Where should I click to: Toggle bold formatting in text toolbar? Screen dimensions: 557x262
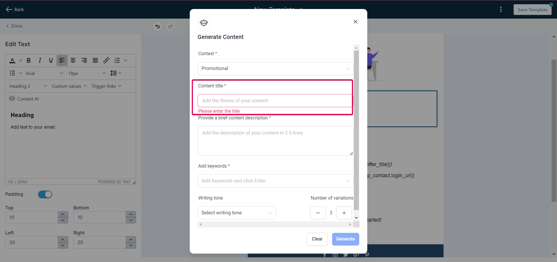(x=29, y=60)
